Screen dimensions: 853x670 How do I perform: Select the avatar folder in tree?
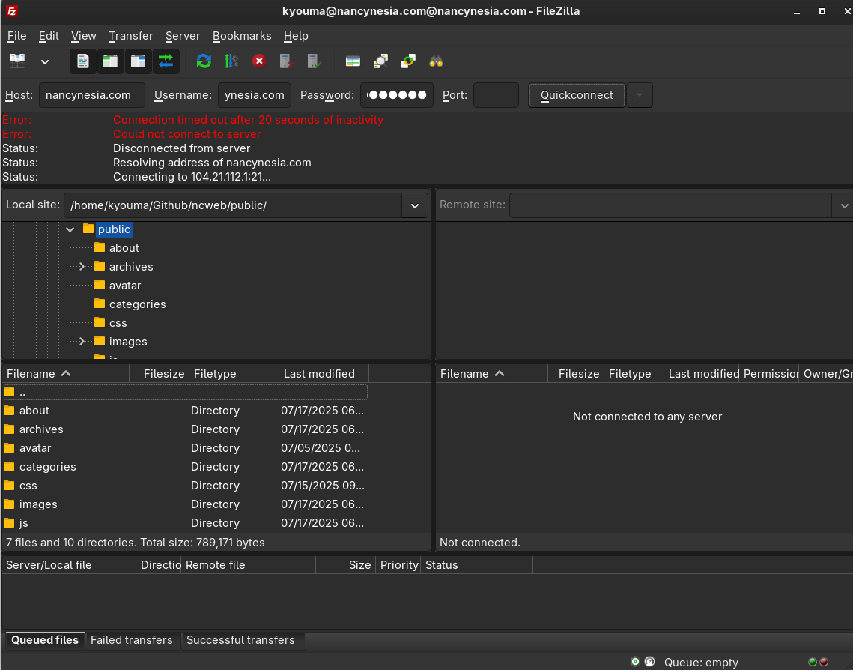click(x=125, y=286)
